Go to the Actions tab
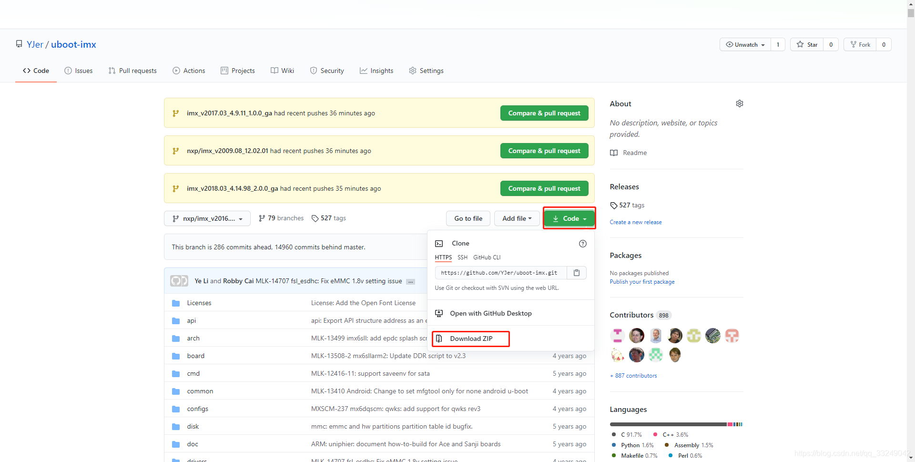 (x=189, y=71)
